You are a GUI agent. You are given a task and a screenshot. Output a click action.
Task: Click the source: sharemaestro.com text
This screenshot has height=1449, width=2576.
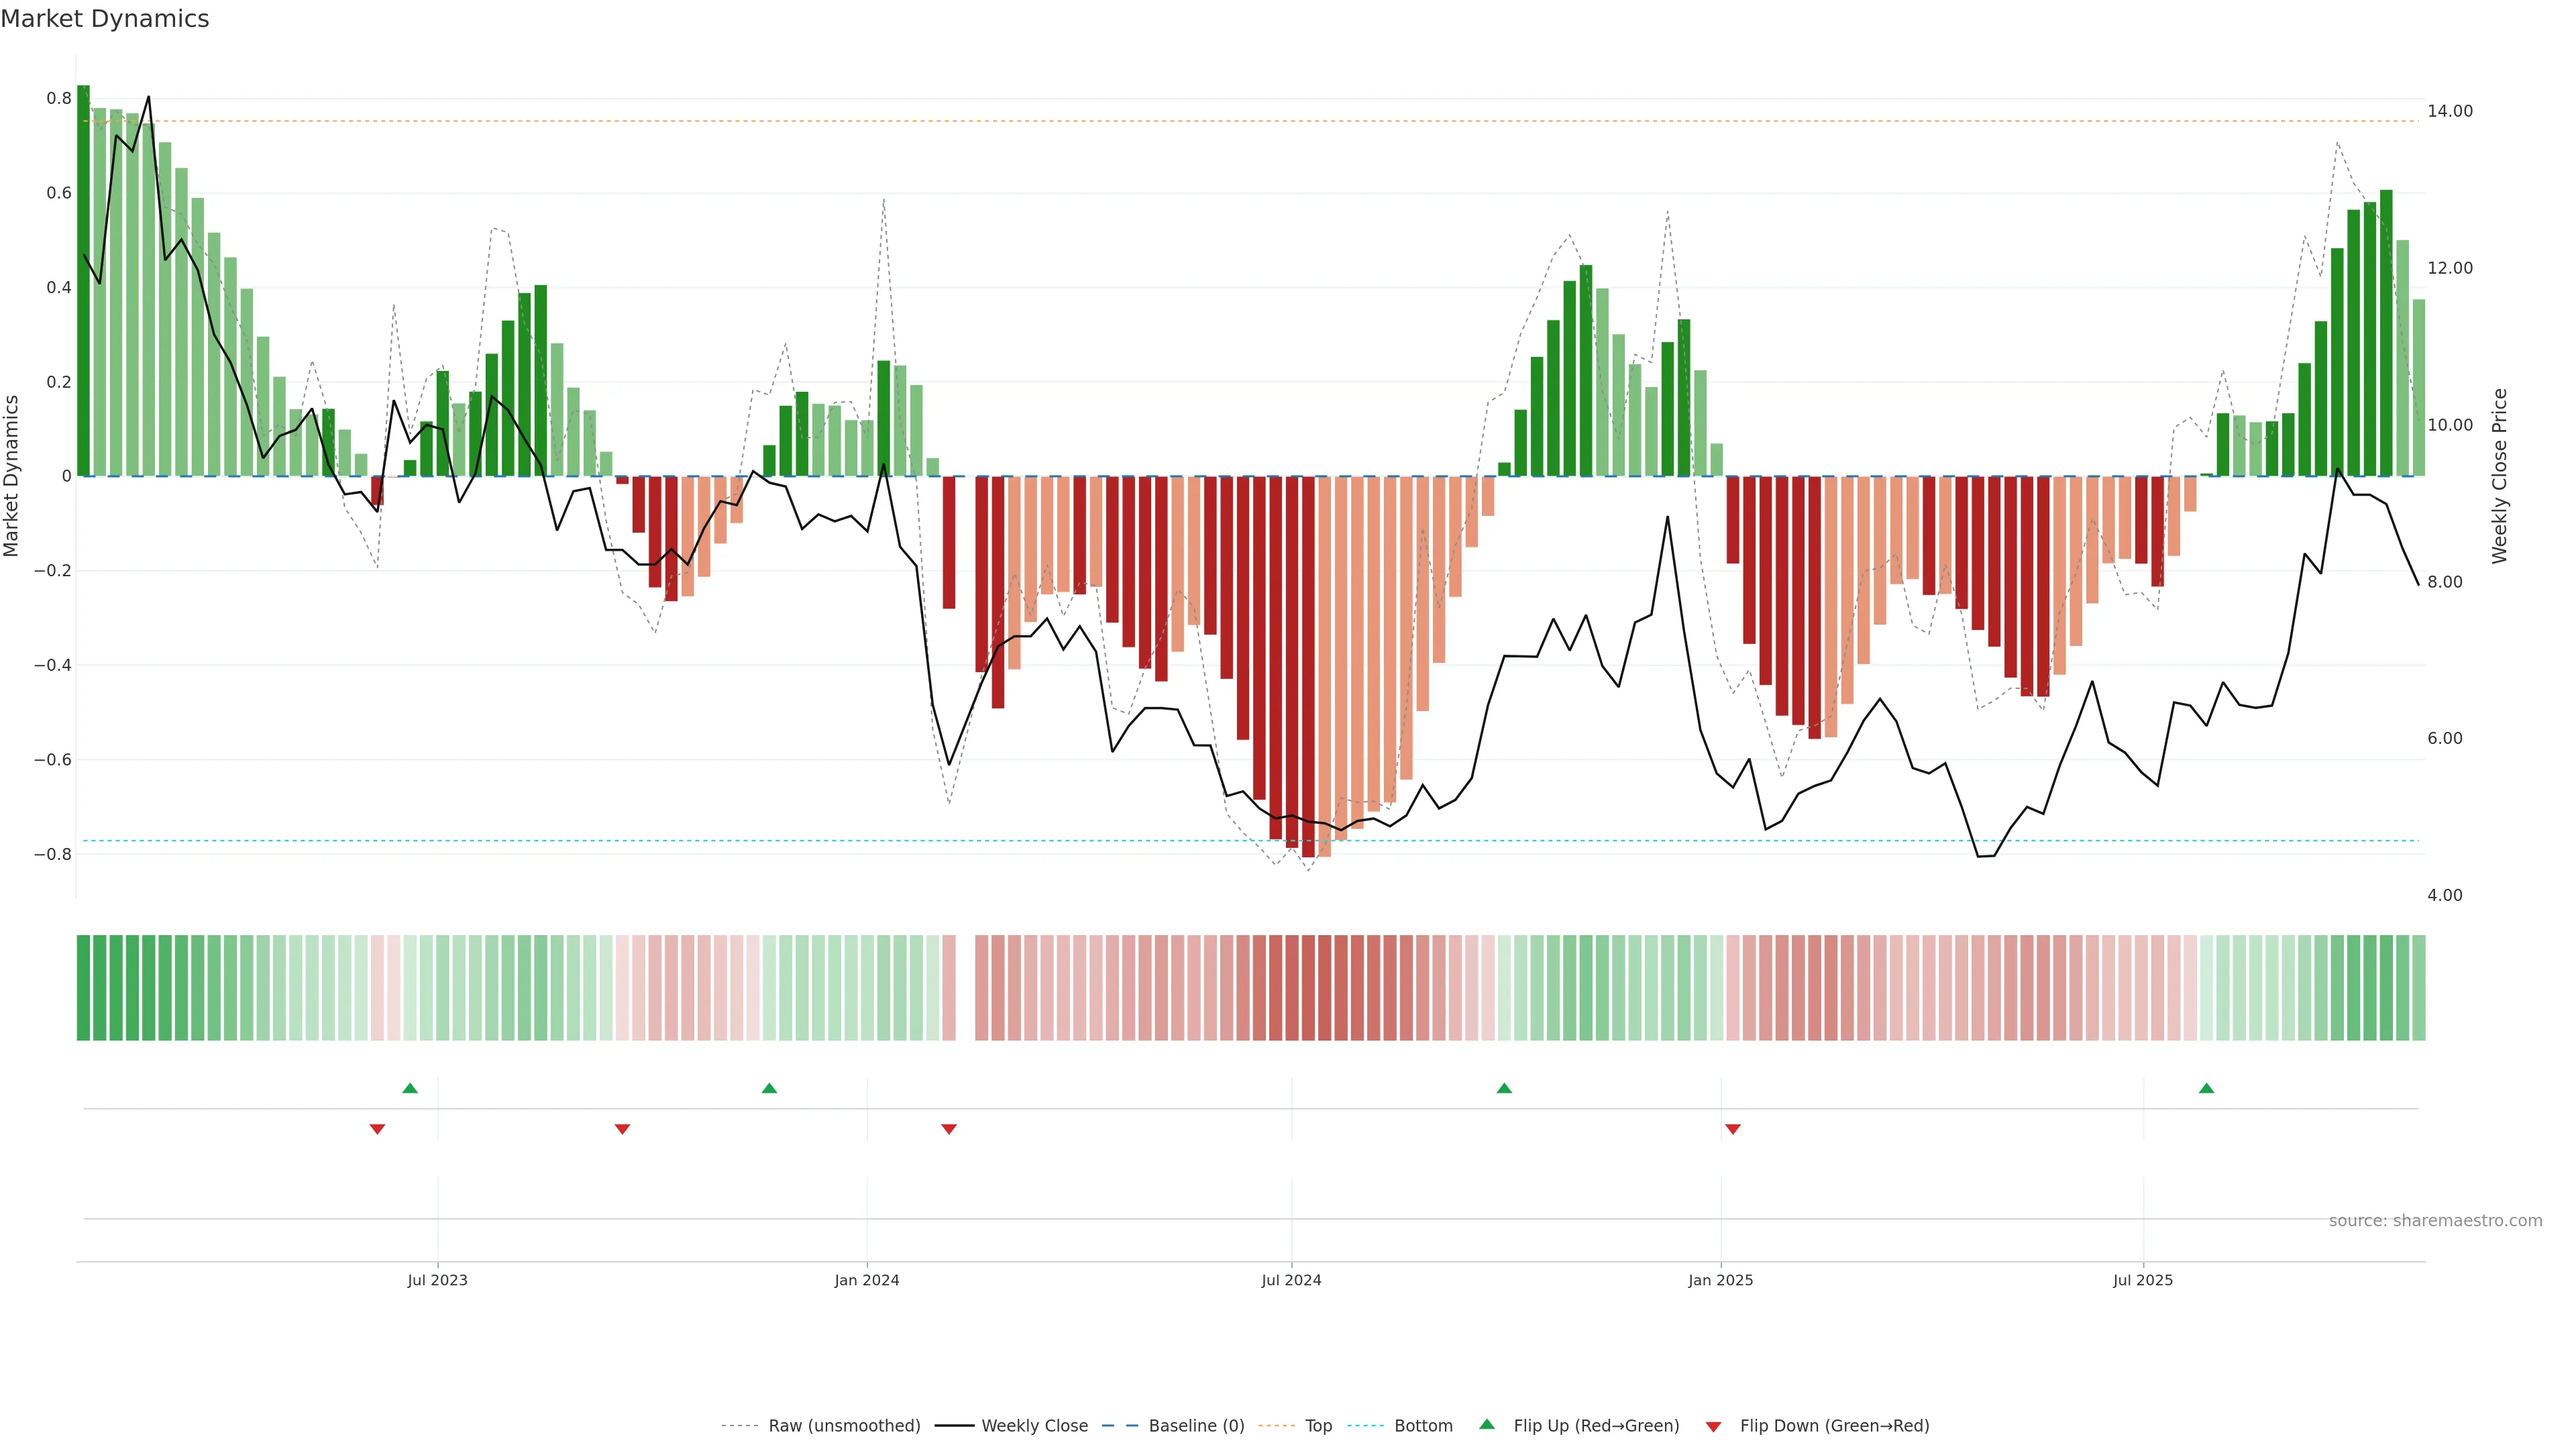[2435, 1221]
